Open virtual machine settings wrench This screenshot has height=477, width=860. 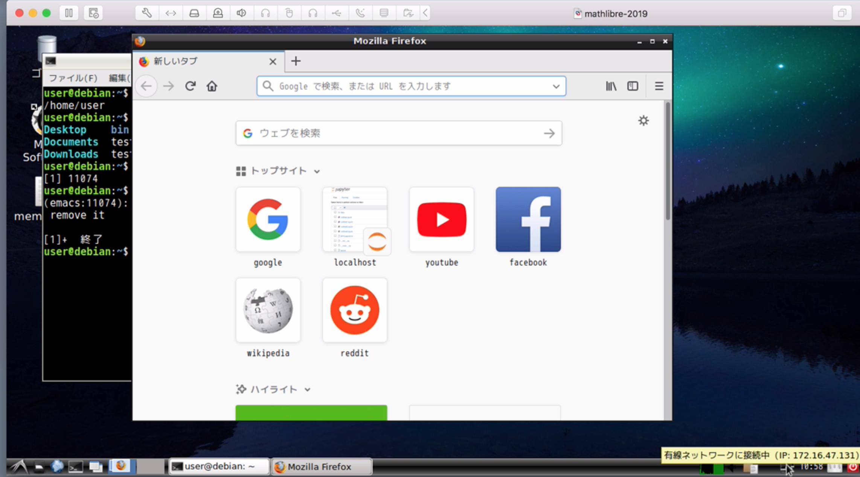(x=147, y=13)
